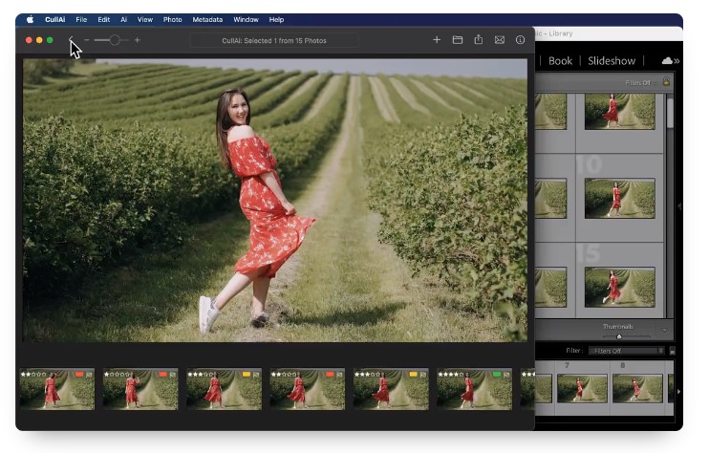Toggle the filter lock icon in Lightroom
The height and width of the screenshot is (453, 709).
(666, 83)
